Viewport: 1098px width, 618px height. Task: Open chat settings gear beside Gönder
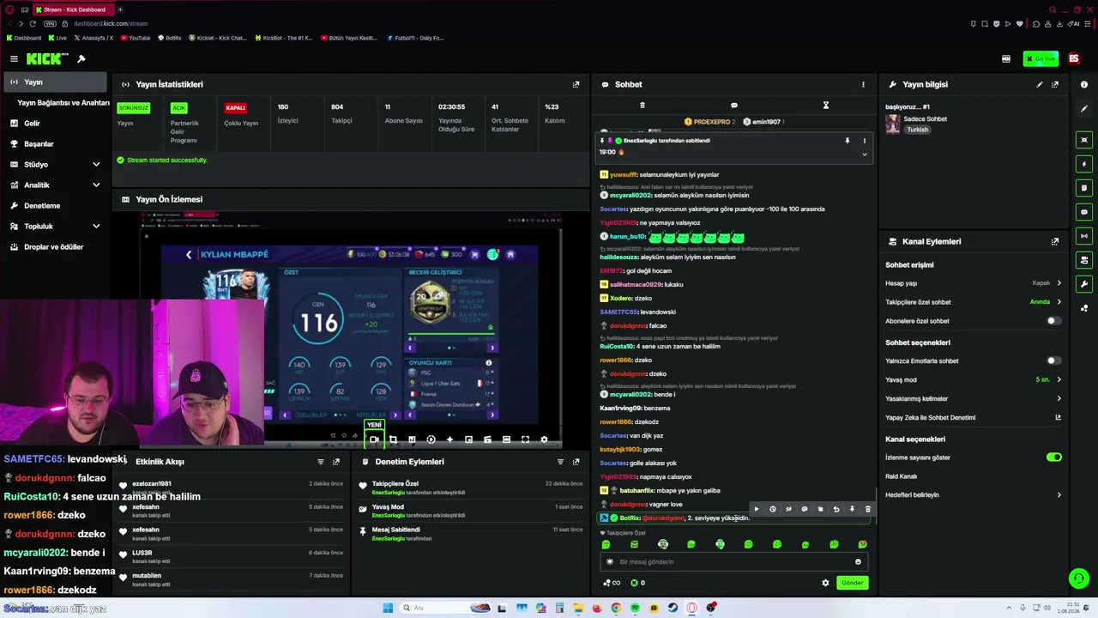(825, 583)
